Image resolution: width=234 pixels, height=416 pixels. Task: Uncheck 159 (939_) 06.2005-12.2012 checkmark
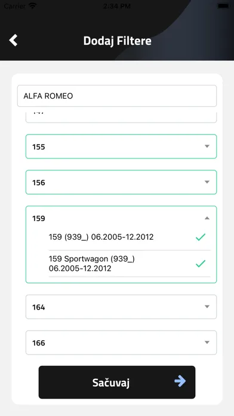pyautogui.click(x=201, y=237)
